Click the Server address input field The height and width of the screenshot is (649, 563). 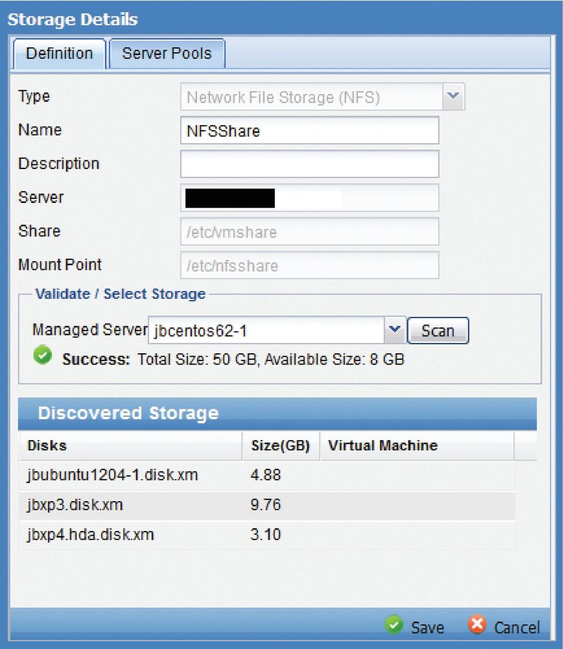tap(309, 198)
